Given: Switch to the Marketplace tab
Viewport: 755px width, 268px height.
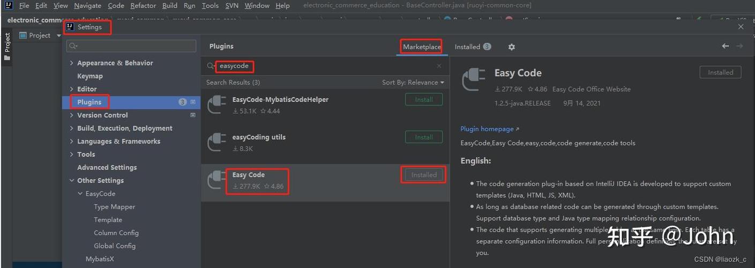Looking at the screenshot, I should click(422, 47).
